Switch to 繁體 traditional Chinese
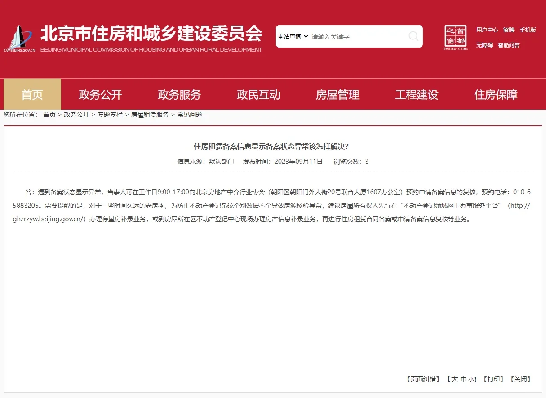The height and width of the screenshot is (398, 546). pyautogui.click(x=509, y=30)
